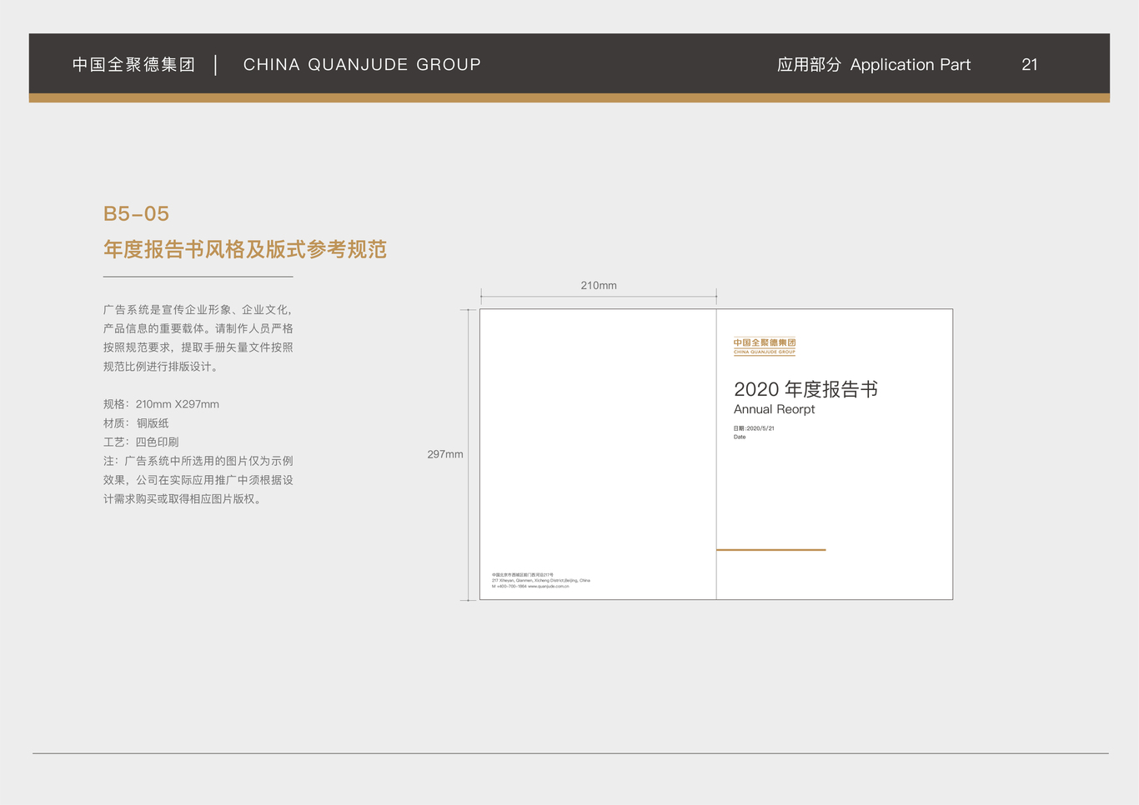The height and width of the screenshot is (805, 1139).
Task: Click the line '产品信息的重要载体。请制作人员严格'
Action: (198, 328)
